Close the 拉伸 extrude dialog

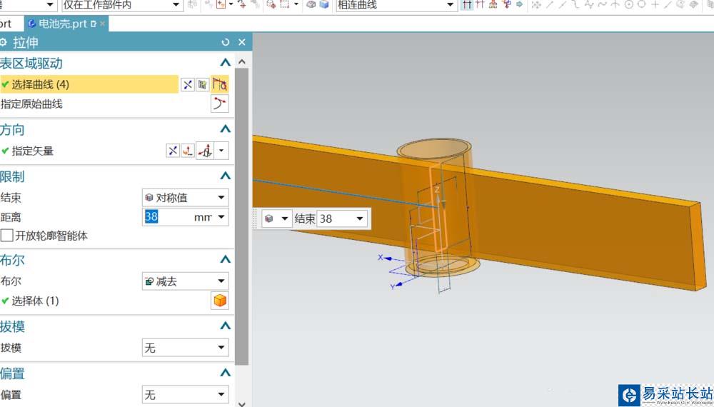pyautogui.click(x=242, y=42)
